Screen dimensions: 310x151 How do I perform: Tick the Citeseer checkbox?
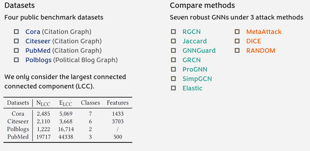pyautogui.click(x=16, y=41)
